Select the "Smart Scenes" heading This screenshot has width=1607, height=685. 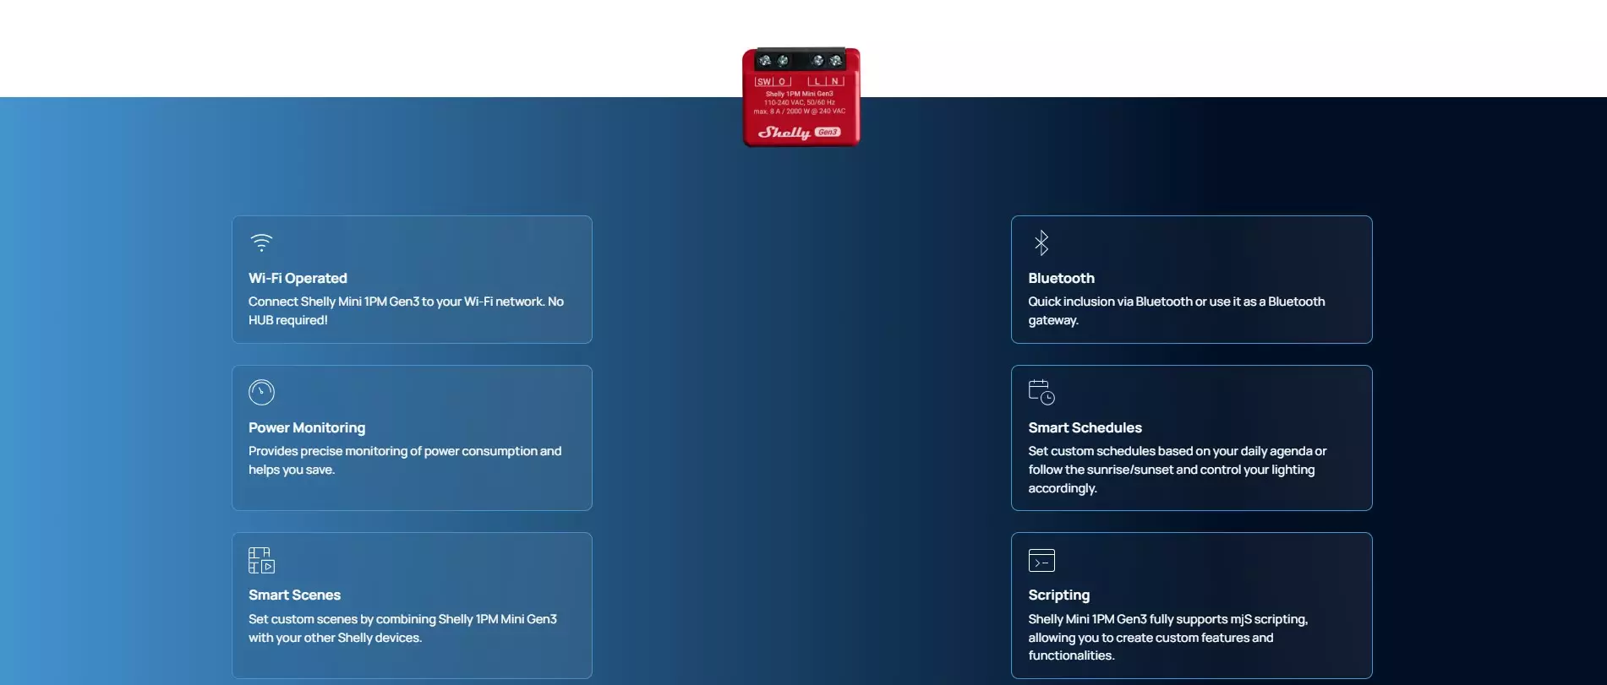click(x=294, y=595)
